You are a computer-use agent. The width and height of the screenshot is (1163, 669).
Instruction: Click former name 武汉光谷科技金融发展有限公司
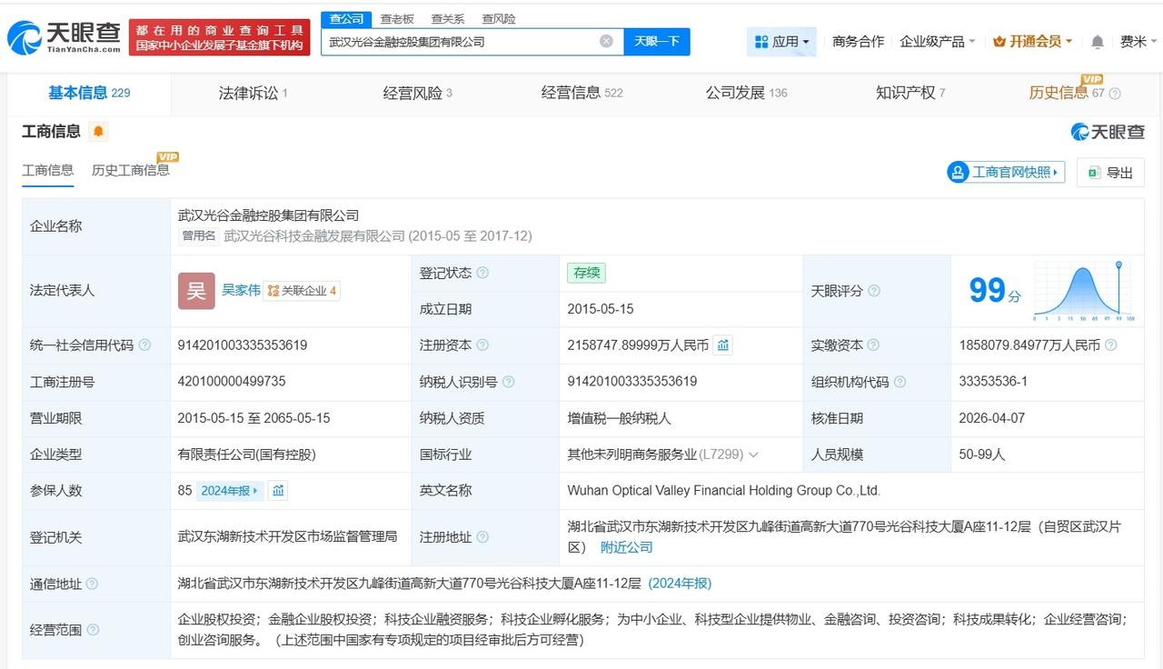click(x=314, y=236)
